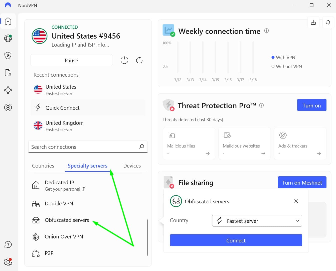336x271 pixels.
Task: Open the Country Fastest server dropdown
Action: pyautogui.click(x=257, y=221)
